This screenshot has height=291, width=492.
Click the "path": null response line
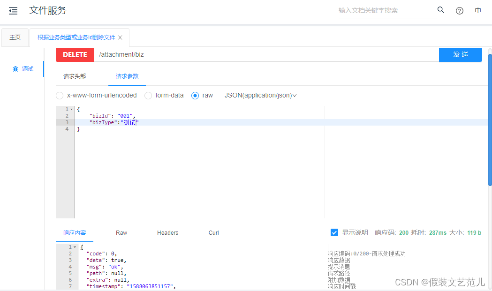click(x=106, y=274)
